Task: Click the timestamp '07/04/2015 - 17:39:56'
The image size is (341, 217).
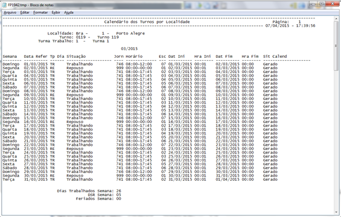Action: point(290,26)
